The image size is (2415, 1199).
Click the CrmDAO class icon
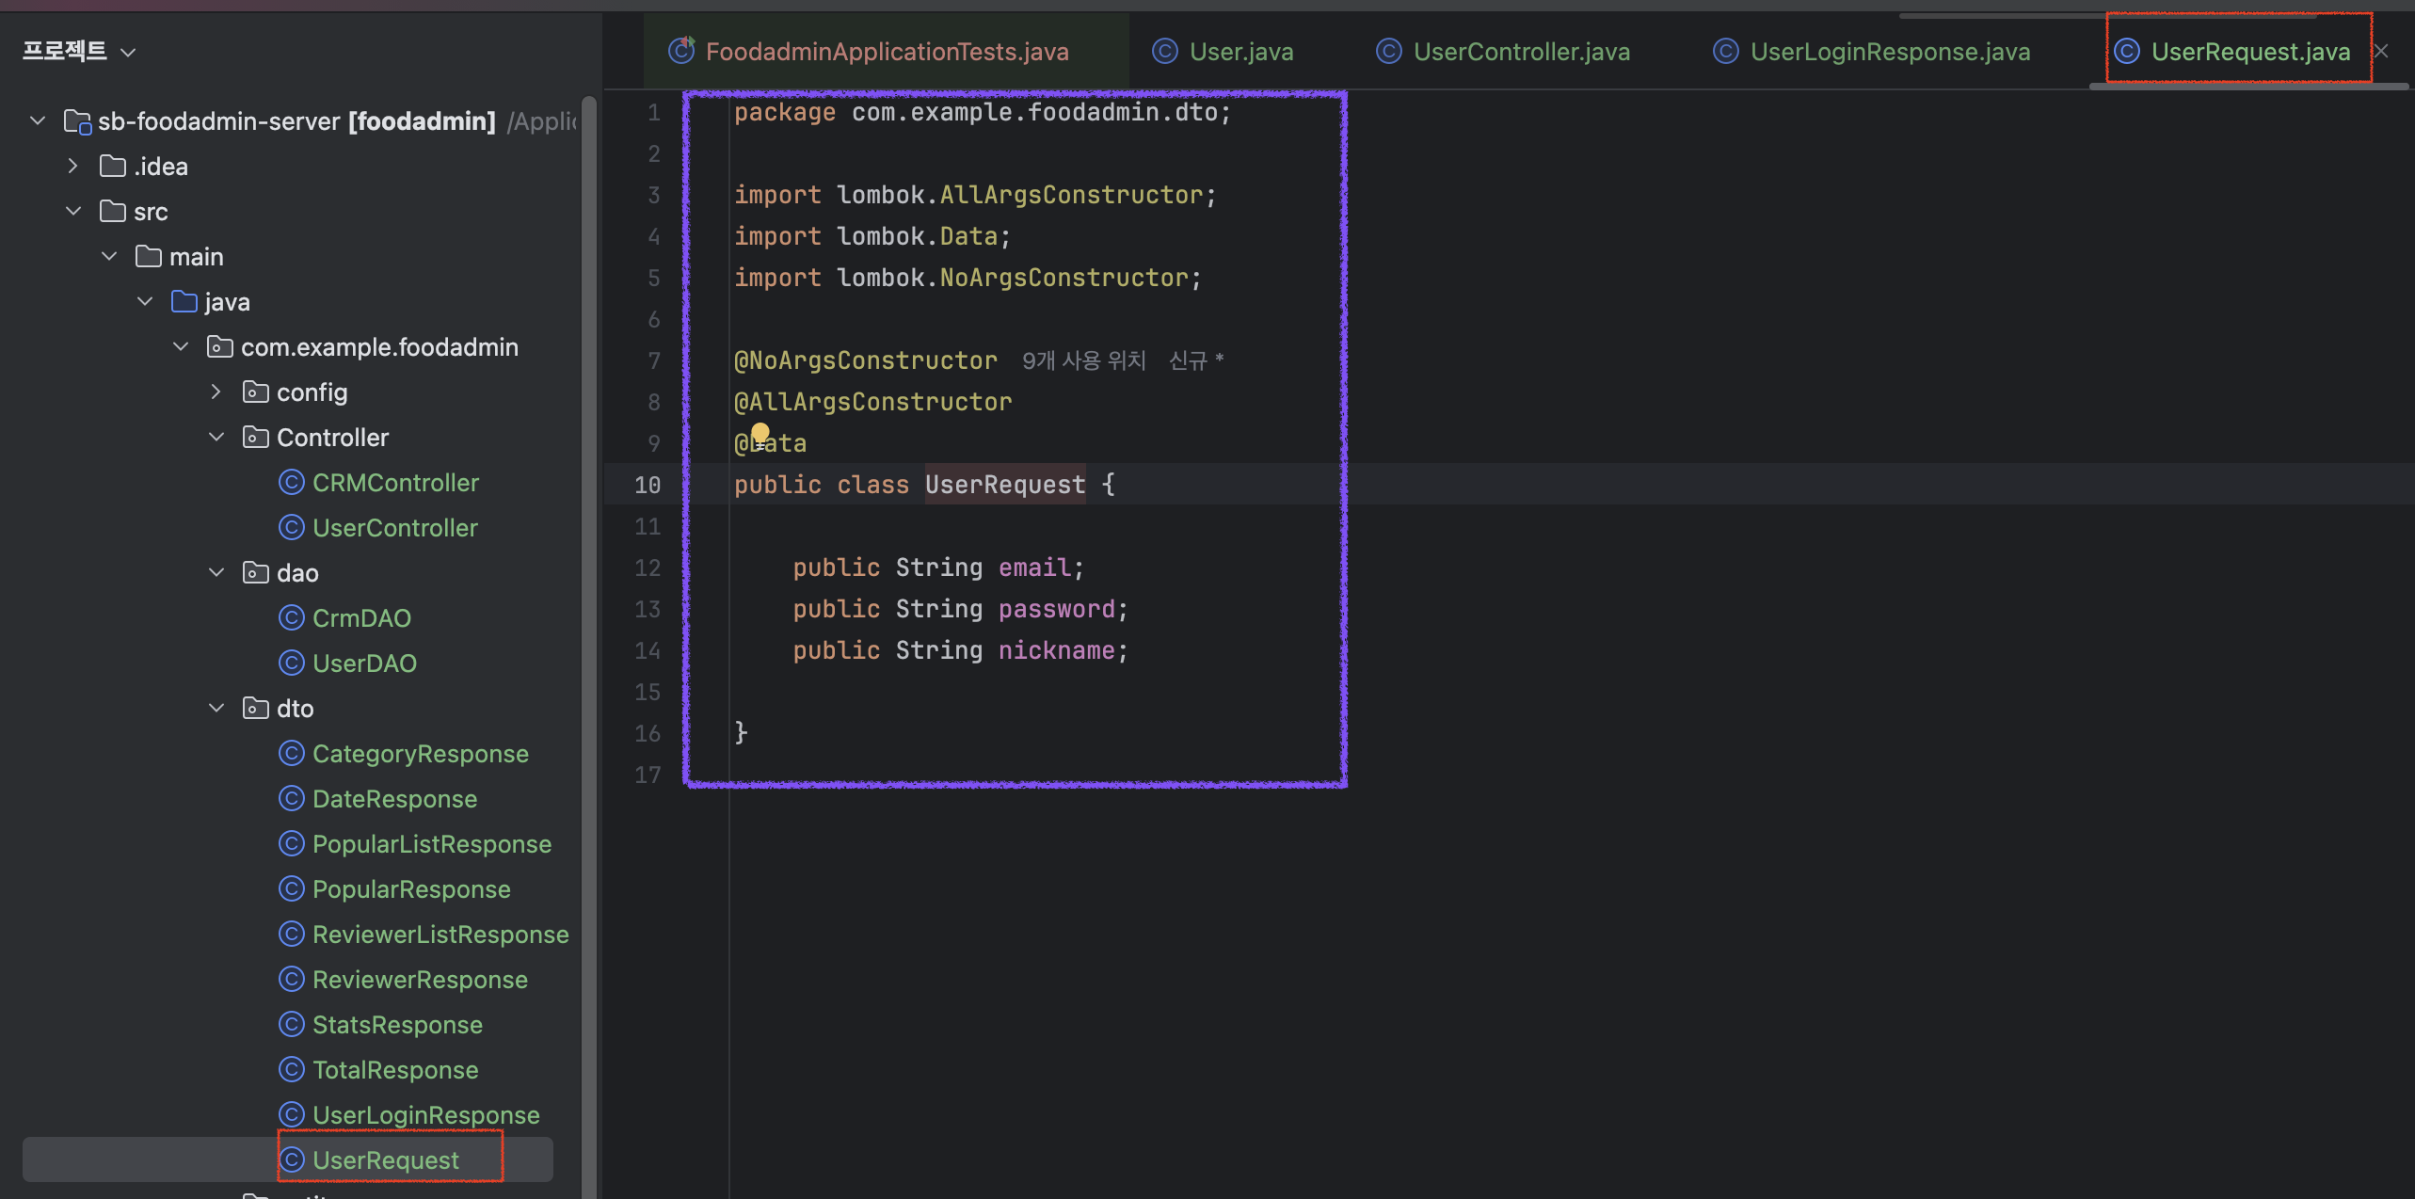(x=292, y=617)
